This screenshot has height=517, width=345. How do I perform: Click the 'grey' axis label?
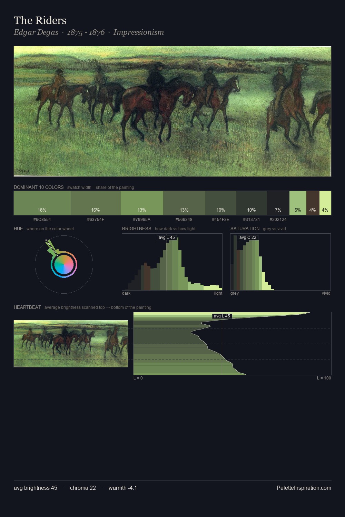pos(235,293)
